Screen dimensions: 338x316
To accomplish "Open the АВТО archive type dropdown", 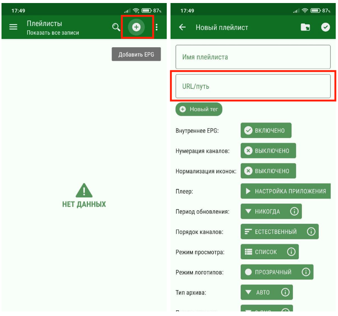I will coord(258,292).
